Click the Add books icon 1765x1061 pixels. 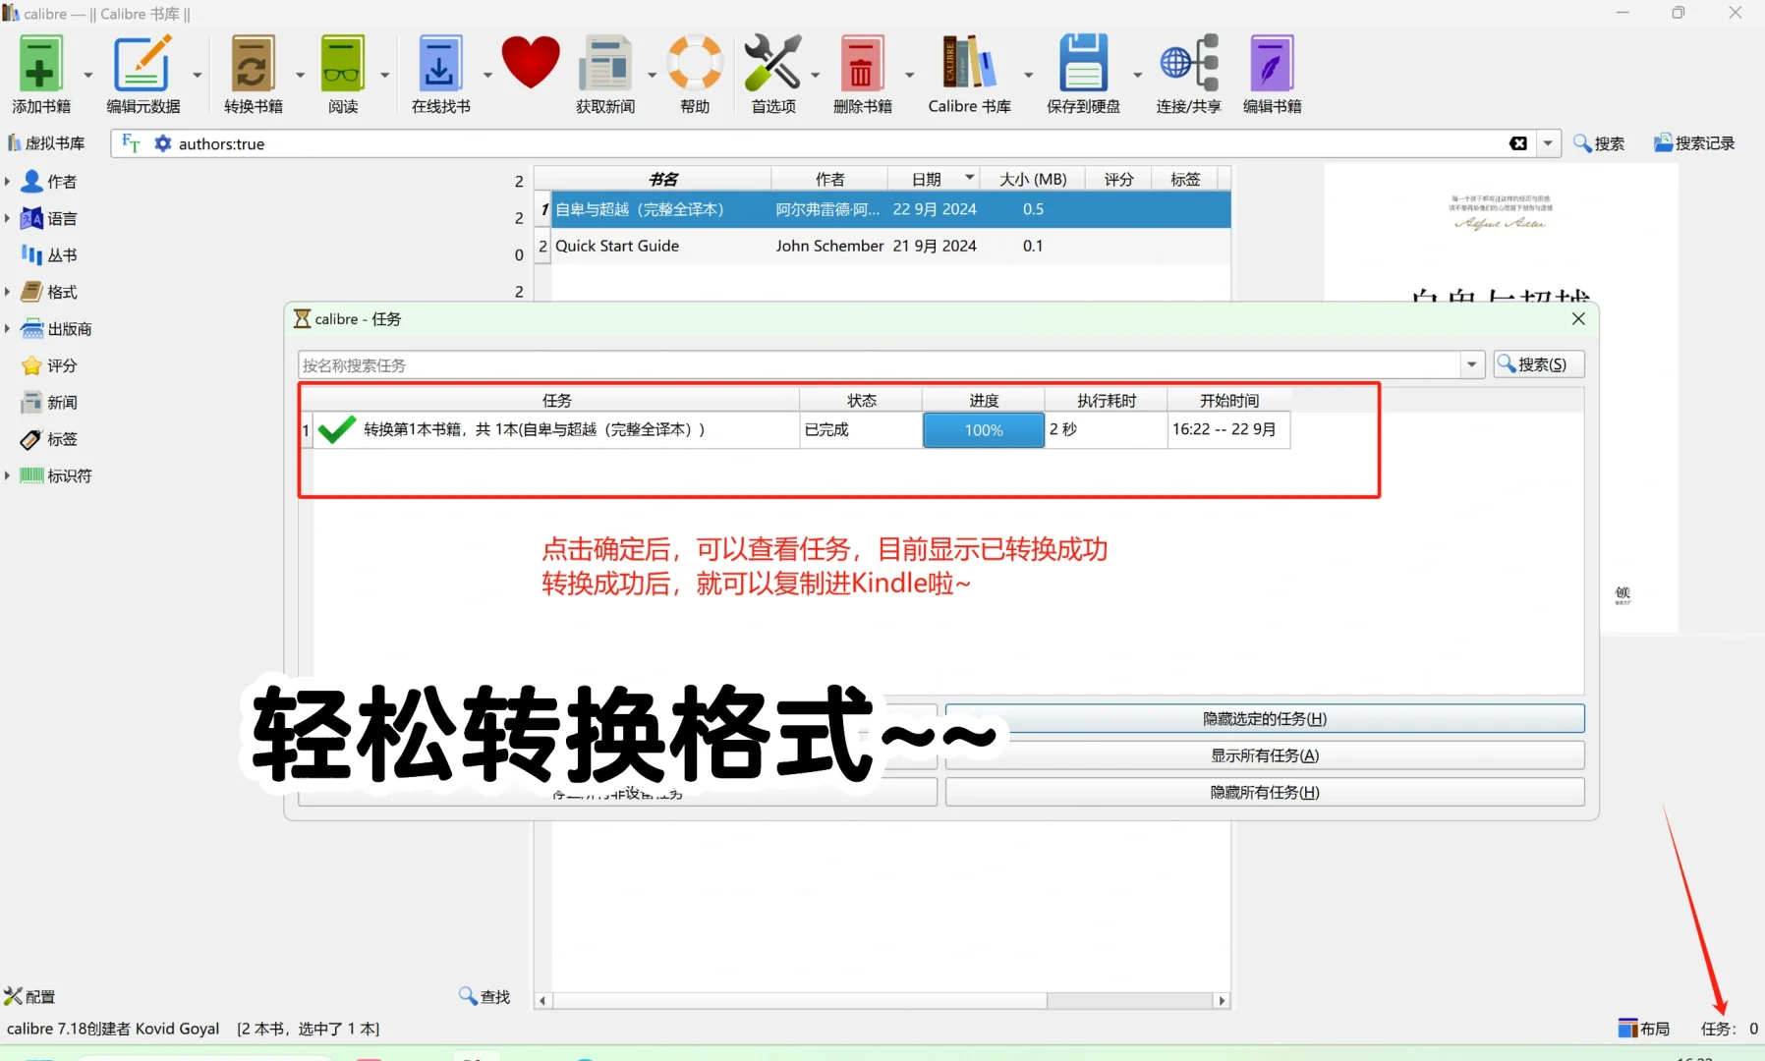coord(40,64)
